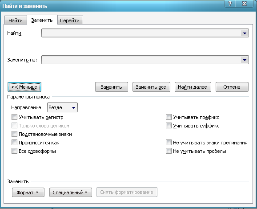257x209 pixels.
Task: Check the Учитывать суффикс option
Action: point(169,126)
